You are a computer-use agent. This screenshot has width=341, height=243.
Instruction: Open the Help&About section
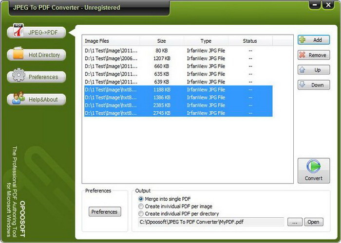[x=37, y=100]
